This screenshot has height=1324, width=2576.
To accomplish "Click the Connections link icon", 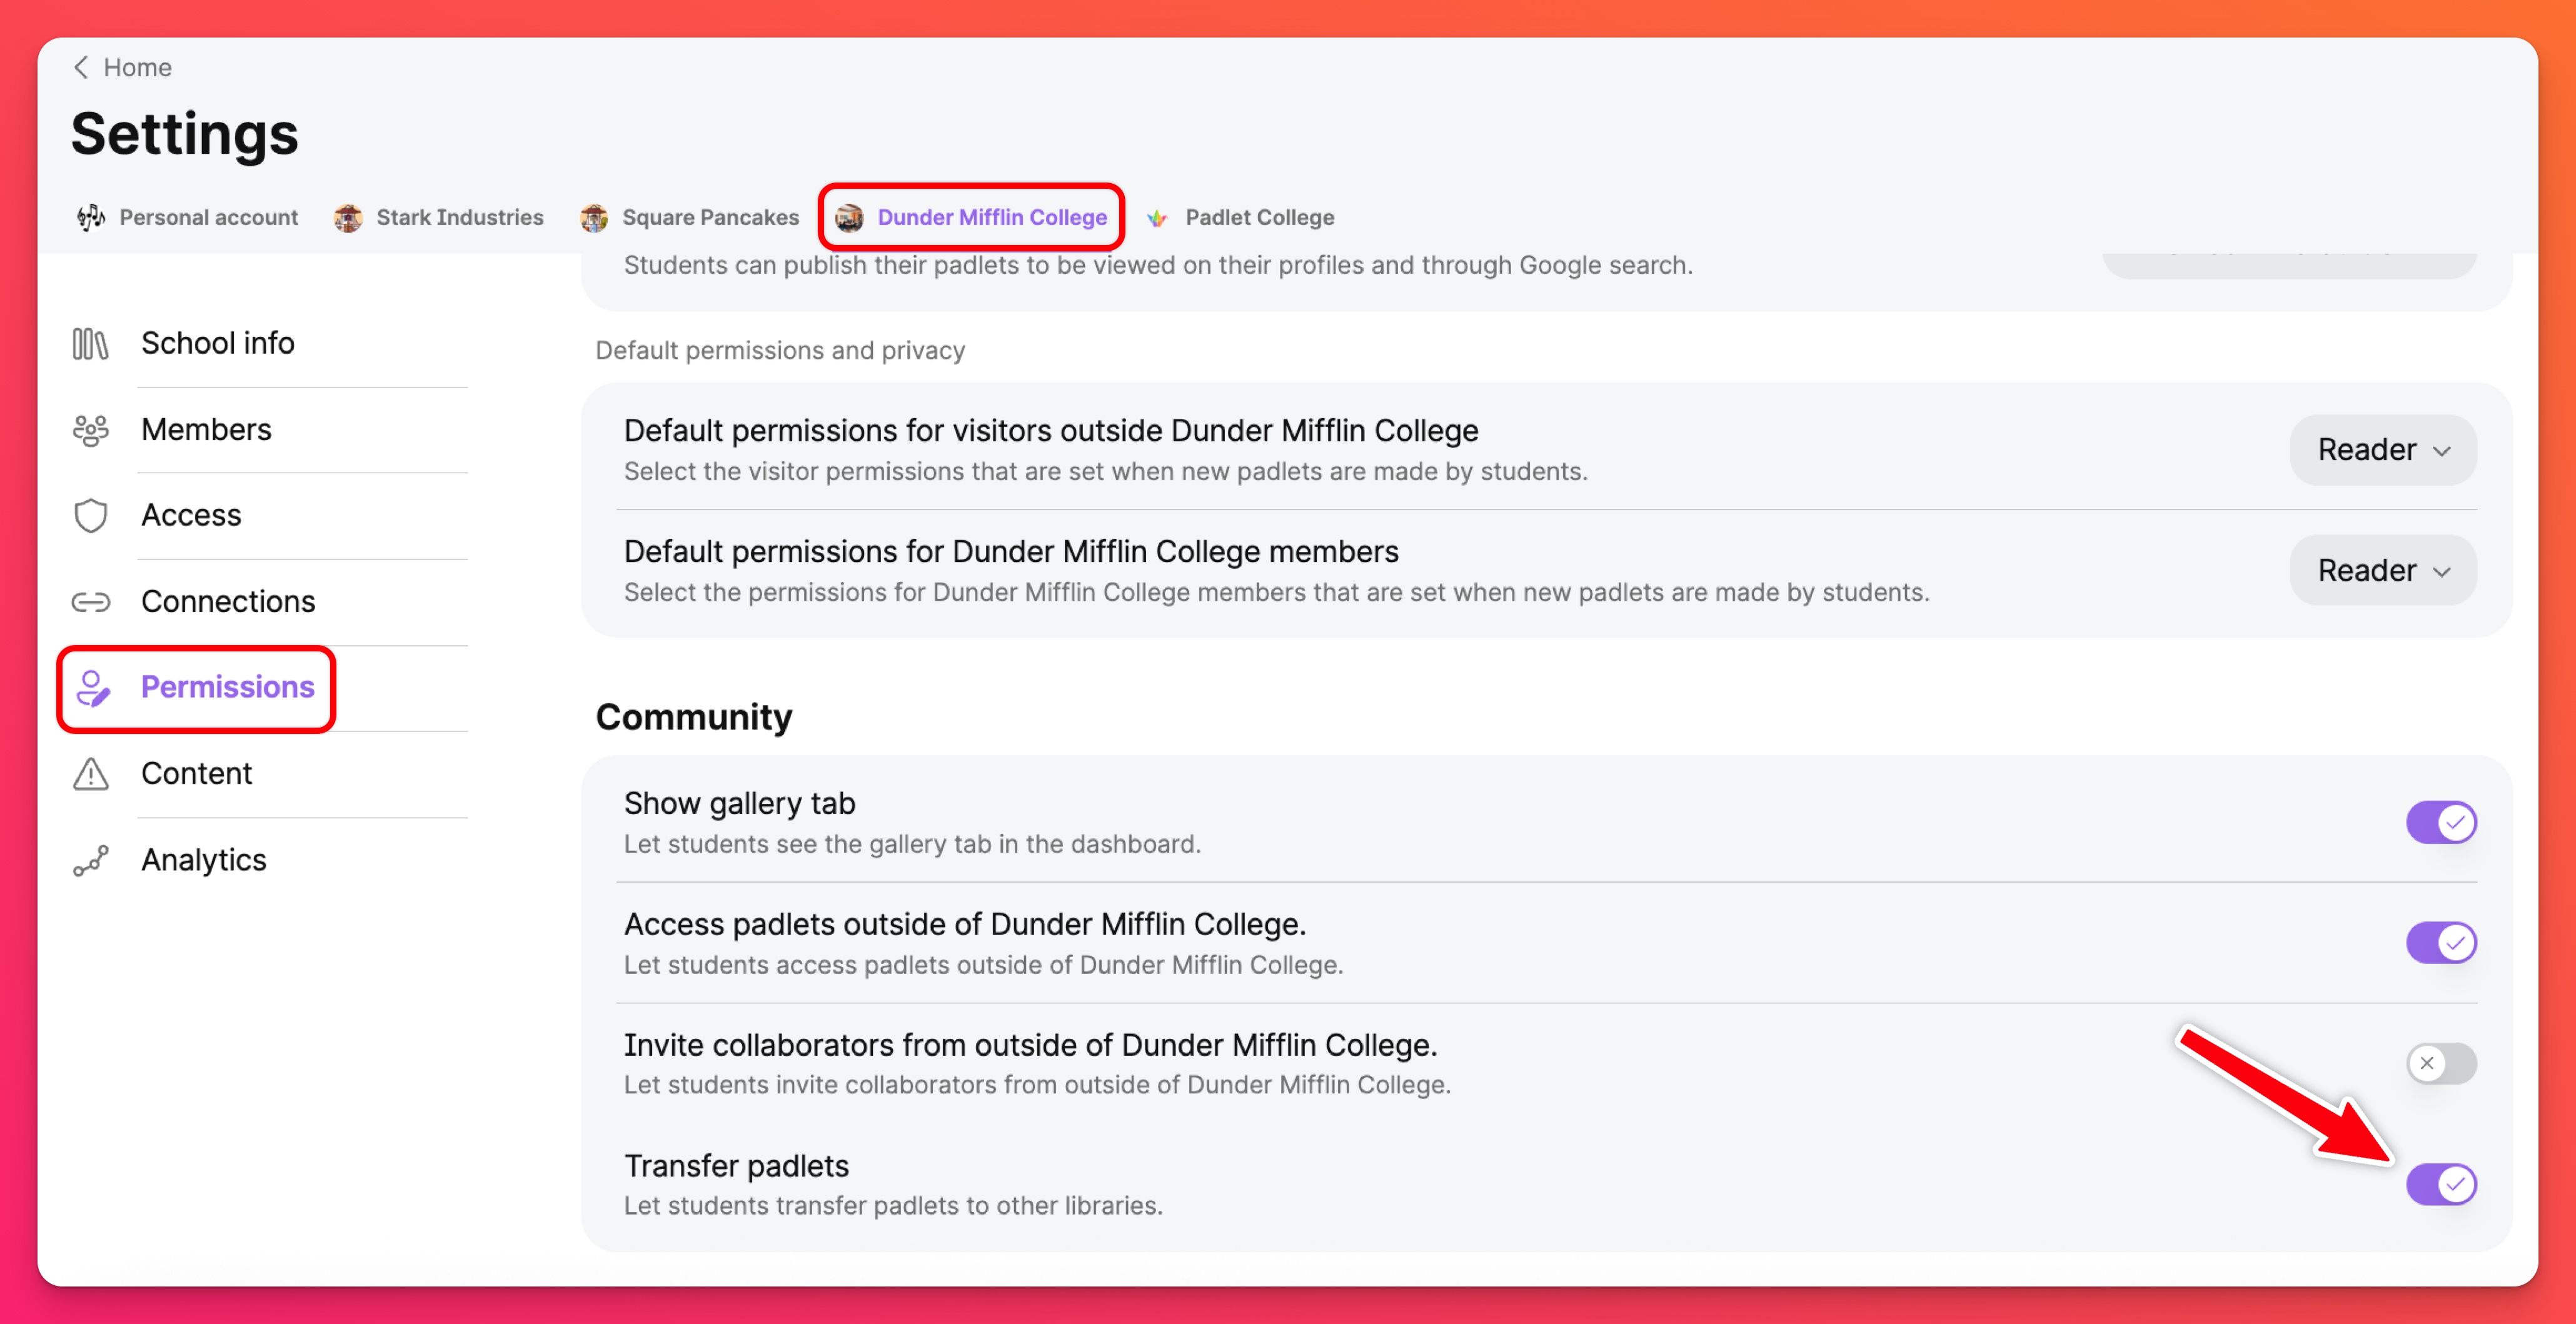I will pyautogui.click(x=90, y=602).
